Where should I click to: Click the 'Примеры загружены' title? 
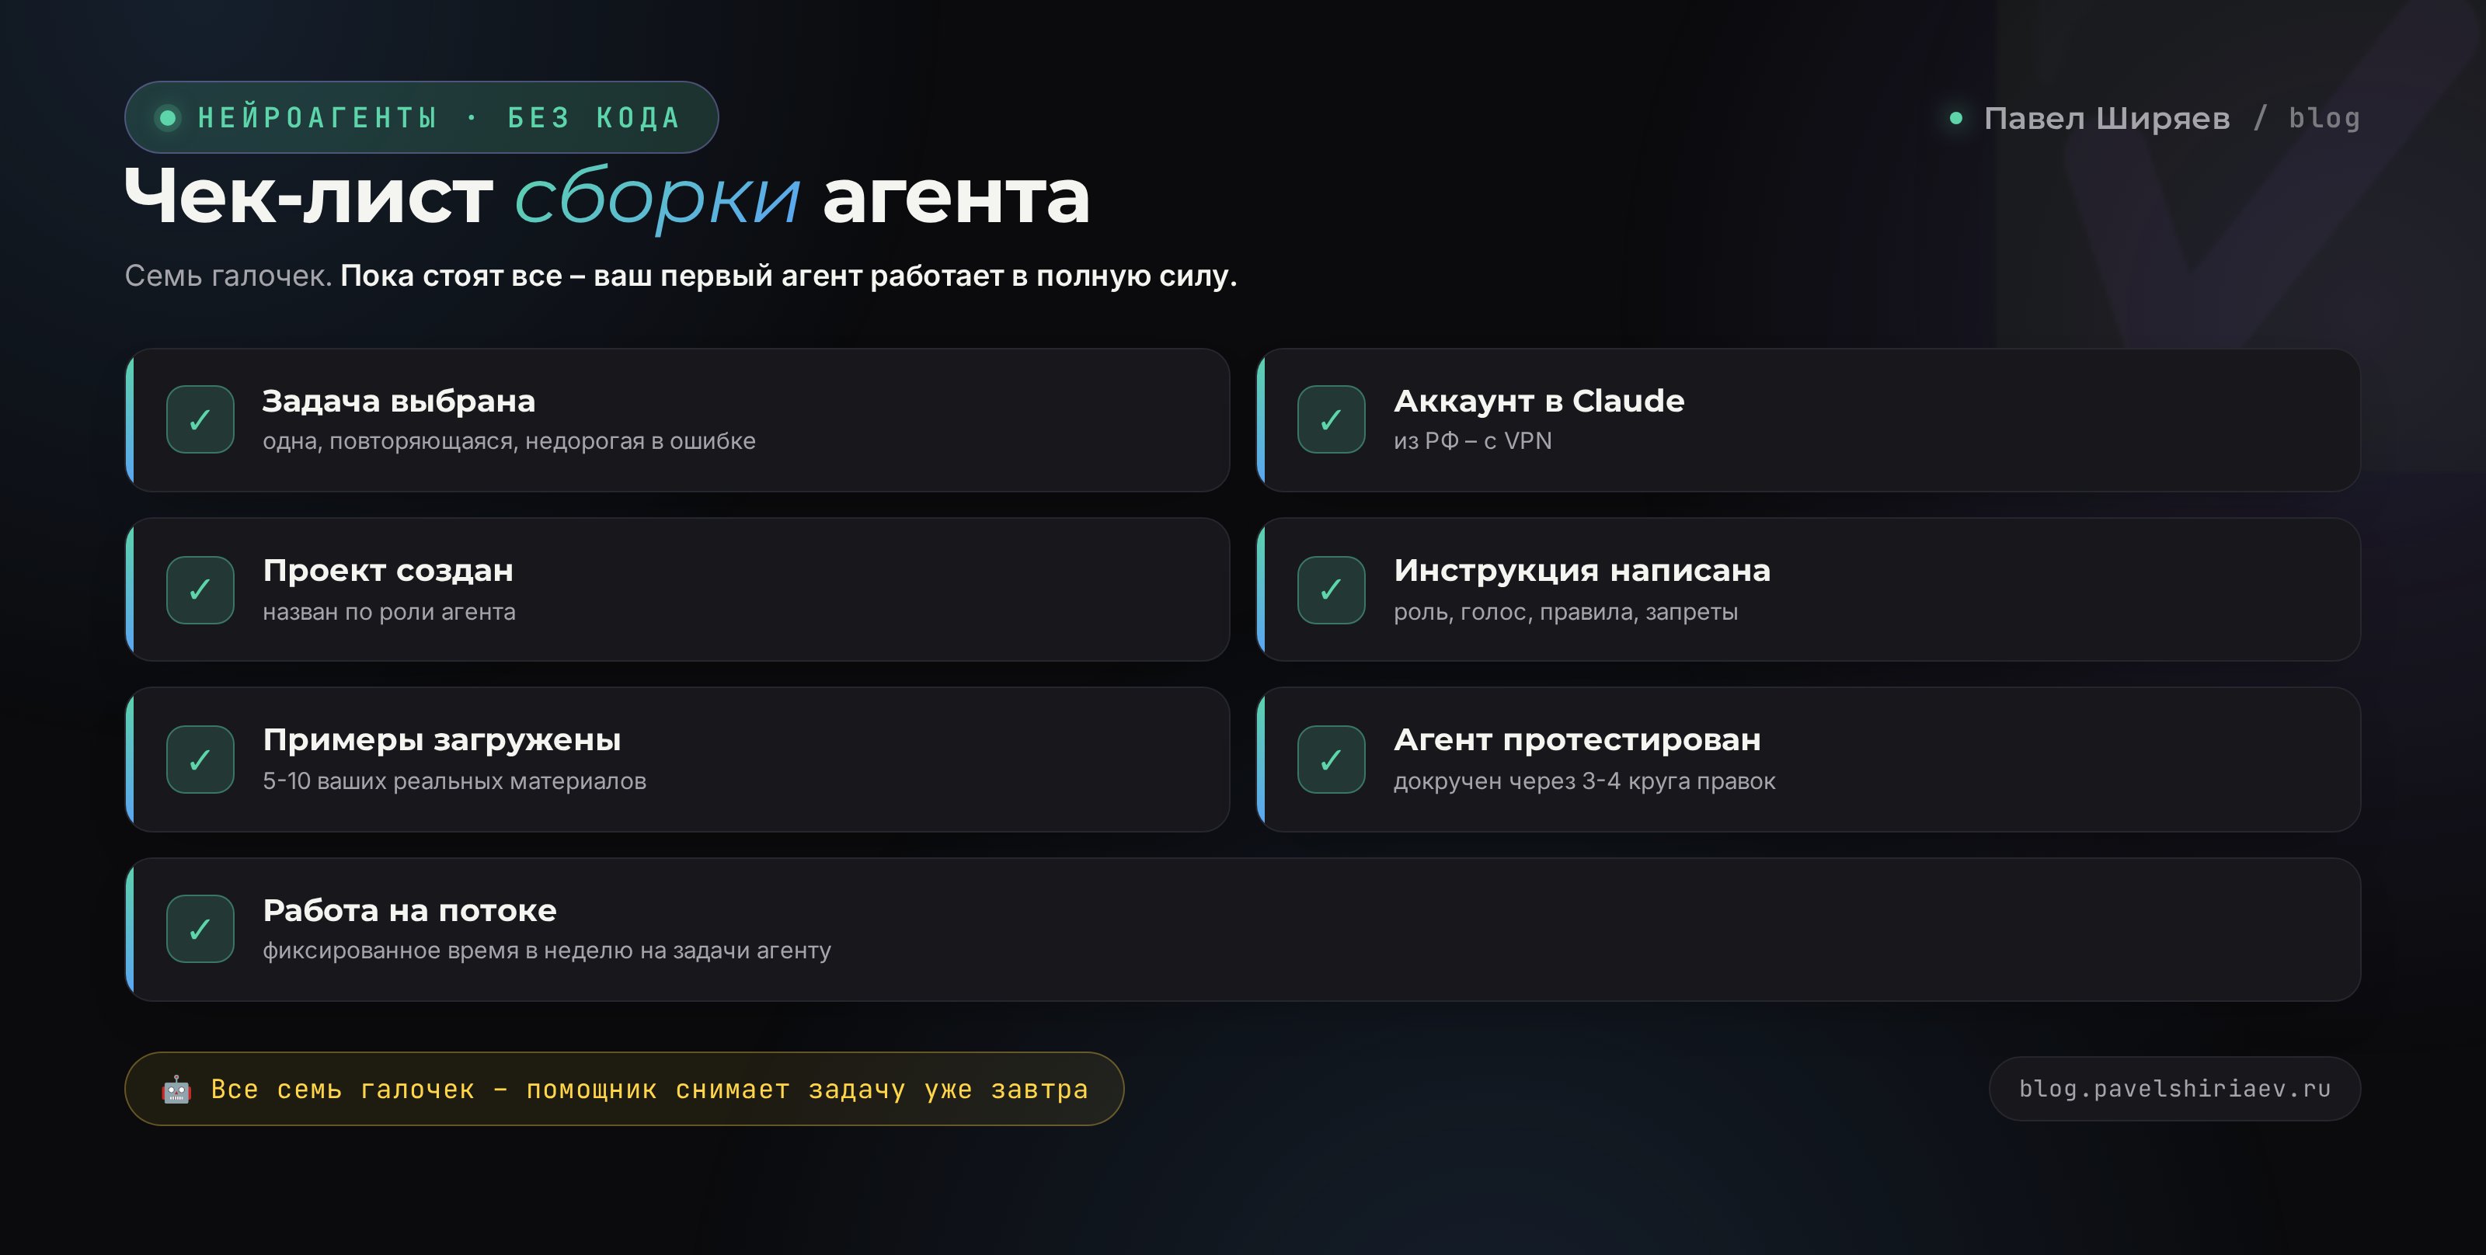tap(442, 740)
